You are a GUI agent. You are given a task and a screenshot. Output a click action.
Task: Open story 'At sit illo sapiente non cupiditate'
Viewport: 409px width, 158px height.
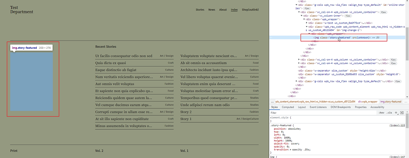(x=122, y=119)
